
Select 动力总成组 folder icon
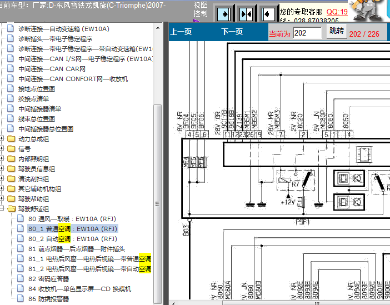point(11,138)
